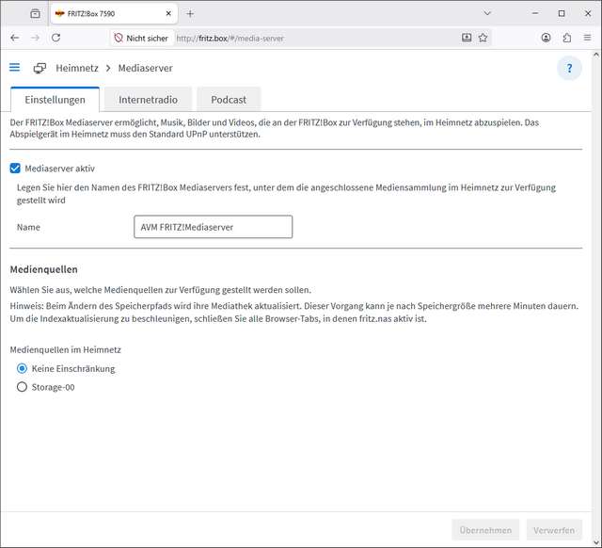Toggle the Mediaserver aktiv checkbox
This screenshot has width=602, height=548.
coord(15,169)
